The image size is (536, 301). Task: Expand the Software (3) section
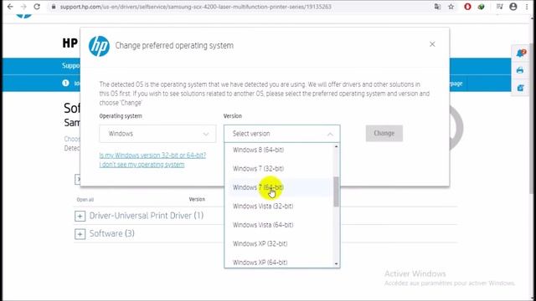pyautogui.click(x=80, y=234)
